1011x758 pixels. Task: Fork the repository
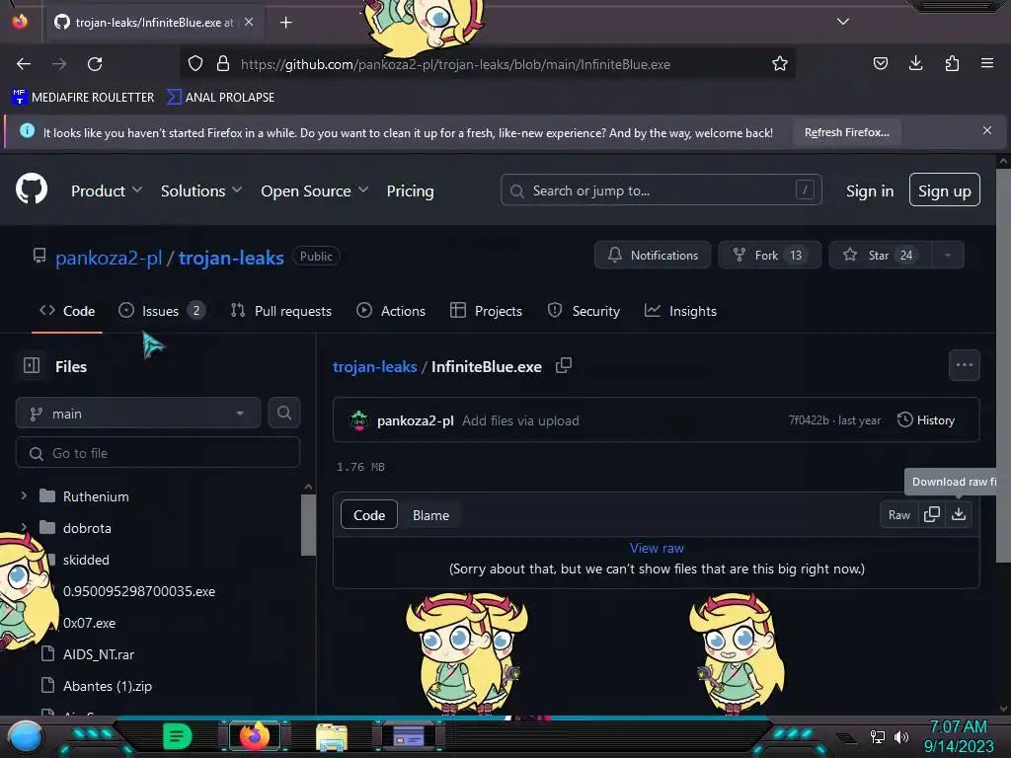pos(769,256)
